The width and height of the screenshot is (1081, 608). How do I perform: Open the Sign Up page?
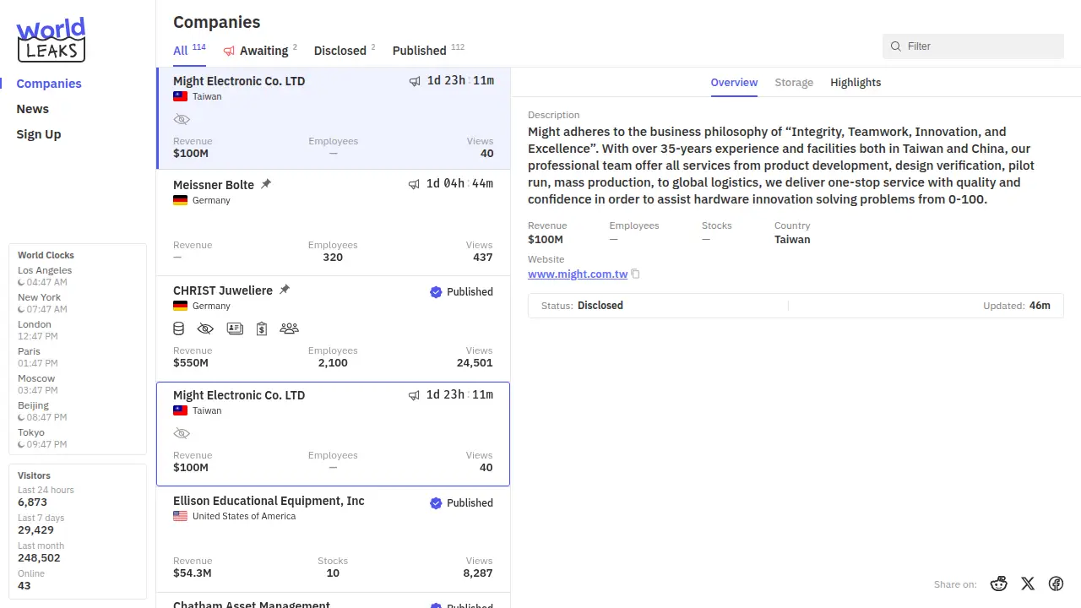(x=39, y=134)
